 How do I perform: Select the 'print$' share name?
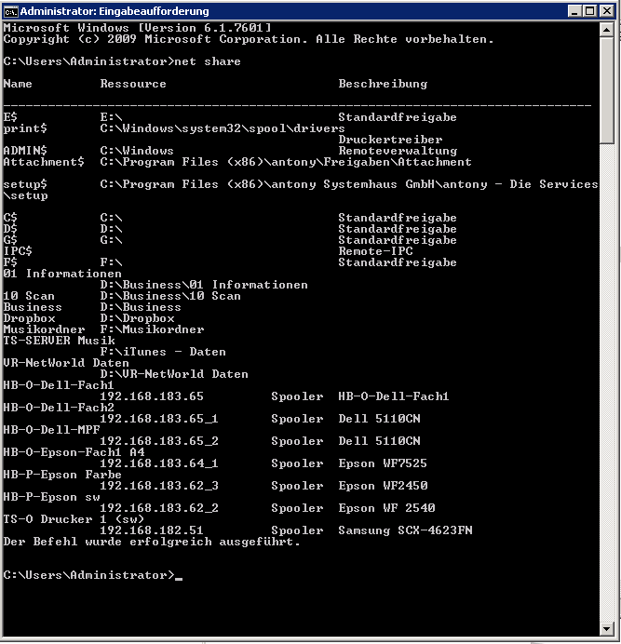pyautogui.click(x=25, y=128)
